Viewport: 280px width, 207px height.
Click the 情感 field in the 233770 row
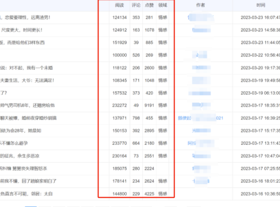163,143
